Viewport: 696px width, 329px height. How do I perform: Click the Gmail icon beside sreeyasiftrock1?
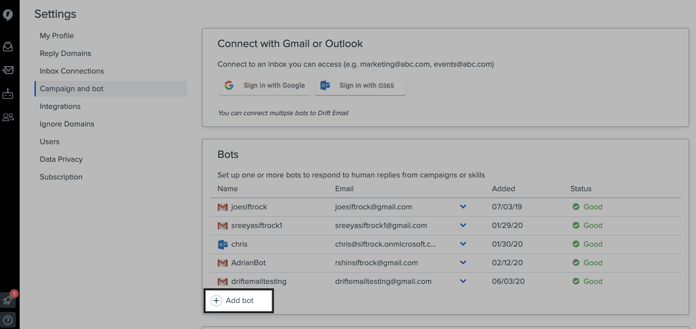pos(222,226)
